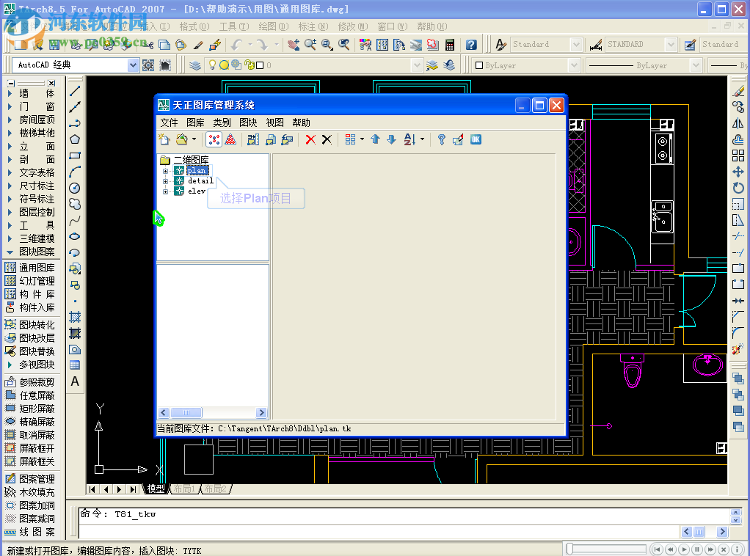
Task: Open the A-Z sort dropdown arrow
Action: [422, 139]
